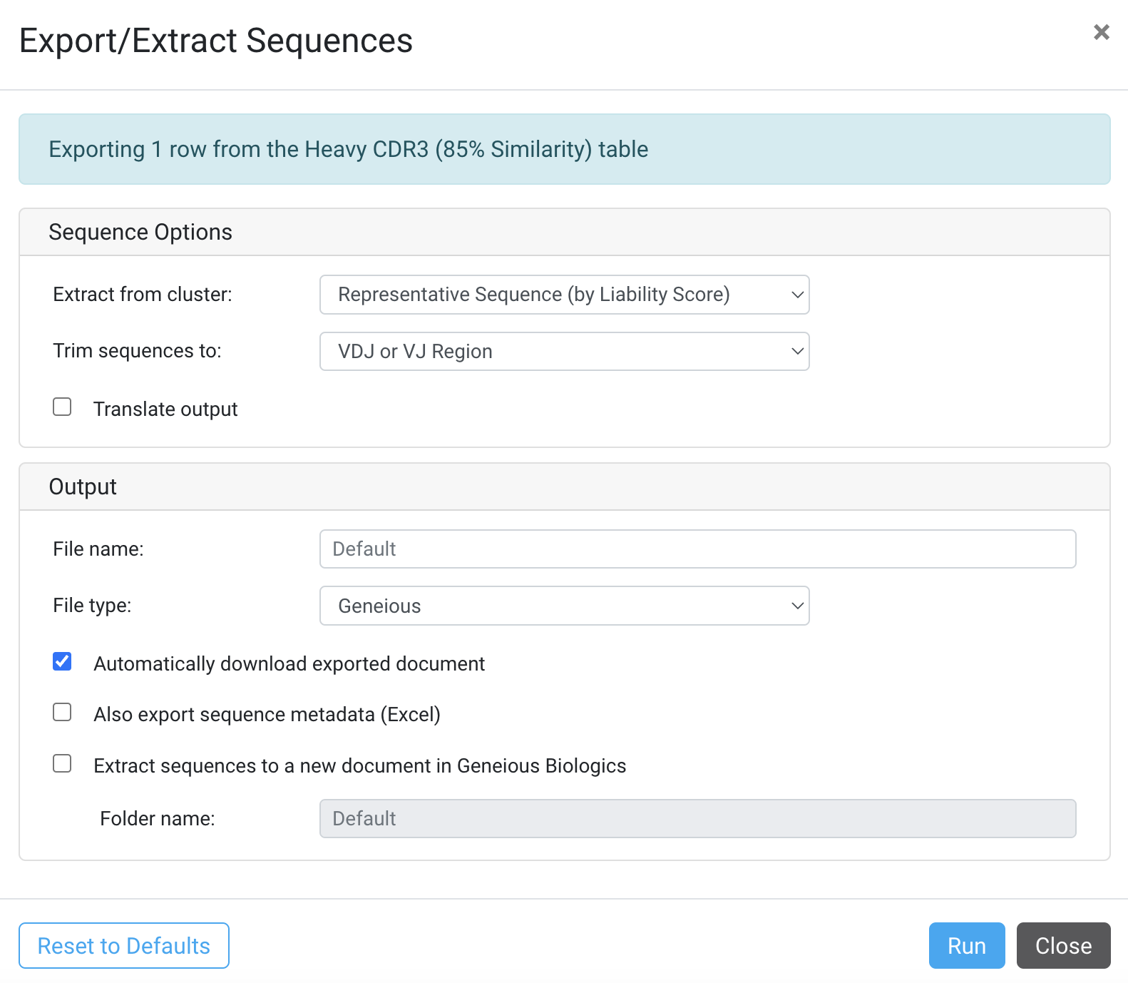The height and width of the screenshot is (983, 1128).
Task: Uncheck Automatically download exported document
Action: [62, 661]
